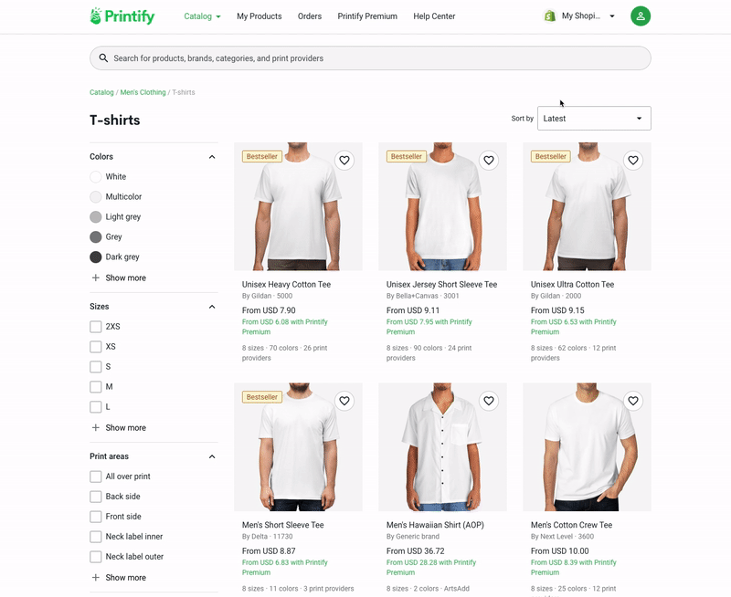This screenshot has width=731, height=597.
Task: Favorite the Unisex Ultra Cotton Tee
Action: (x=633, y=160)
